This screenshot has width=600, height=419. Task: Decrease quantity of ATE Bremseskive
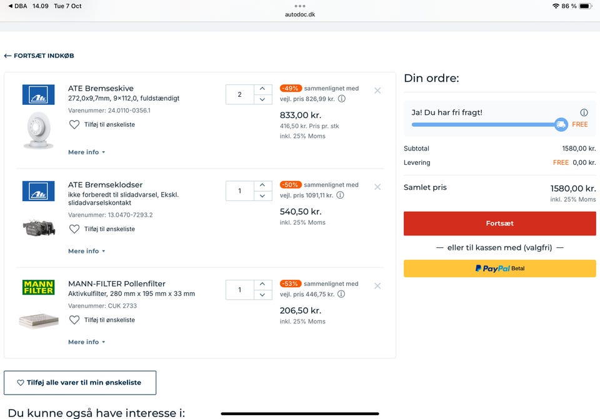tap(262, 99)
